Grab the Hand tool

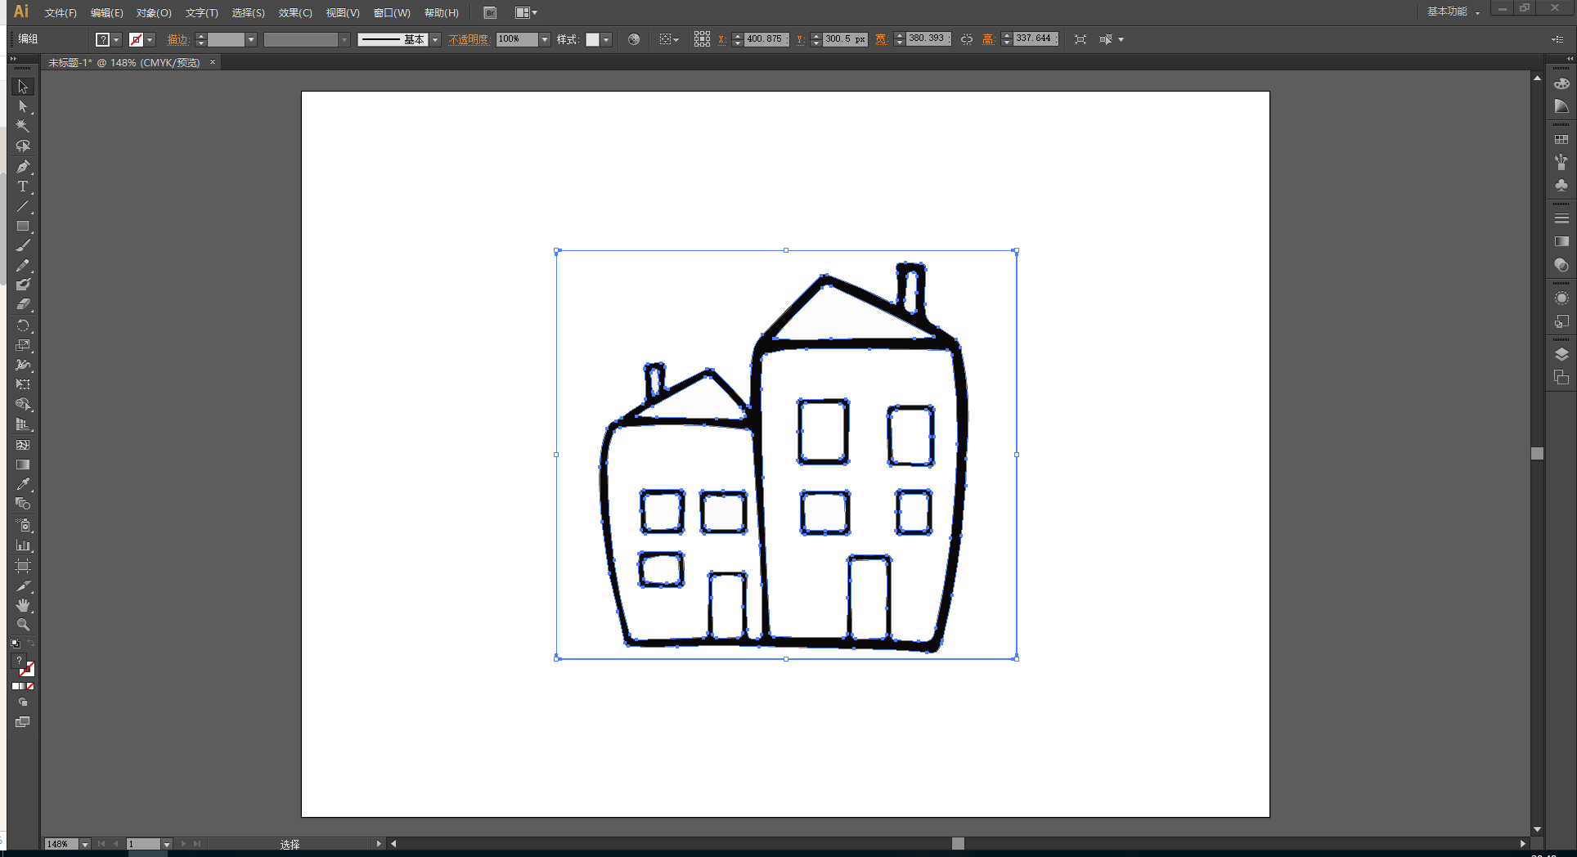[x=22, y=605]
